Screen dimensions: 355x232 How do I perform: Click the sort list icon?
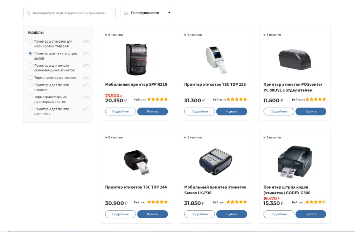pos(126,13)
